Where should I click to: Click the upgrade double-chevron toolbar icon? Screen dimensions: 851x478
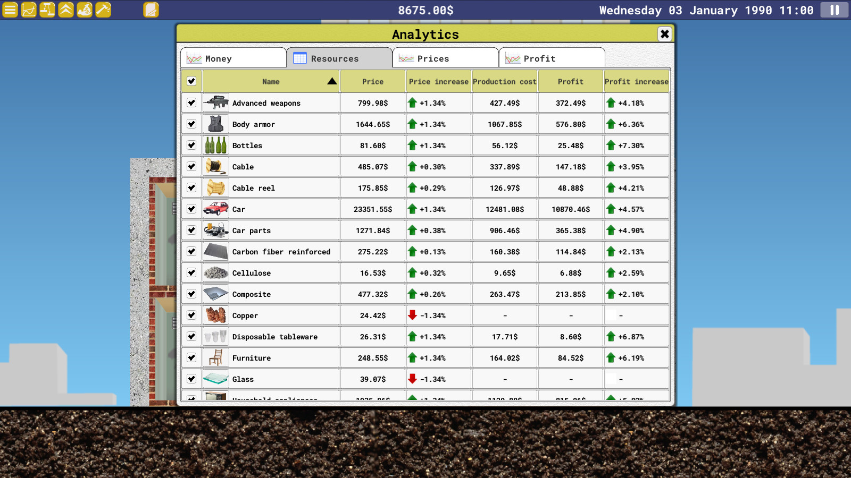tap(65, 9)
